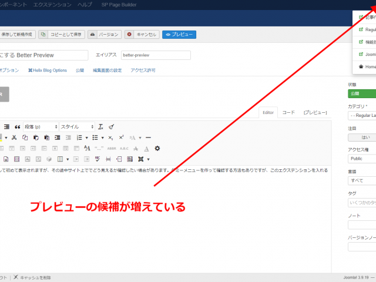Click the blue プレビュー button
The height and width of the screenshot is (282, 376).
pyautogui.click(x=179, y=35)
